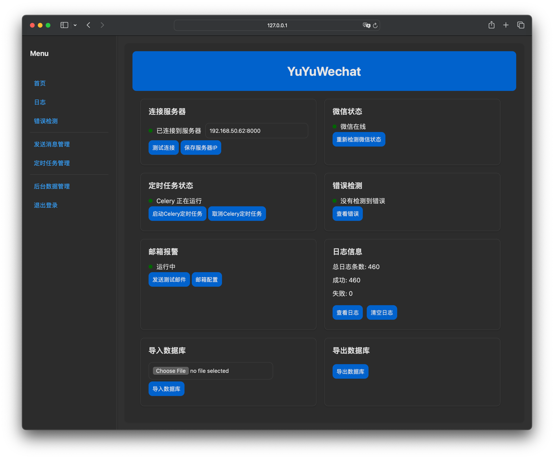Image resolution: width=554 pixels, height=459 pixels.
Task: Click the 保存服务器IP button
Action: [x=201, y=147]
